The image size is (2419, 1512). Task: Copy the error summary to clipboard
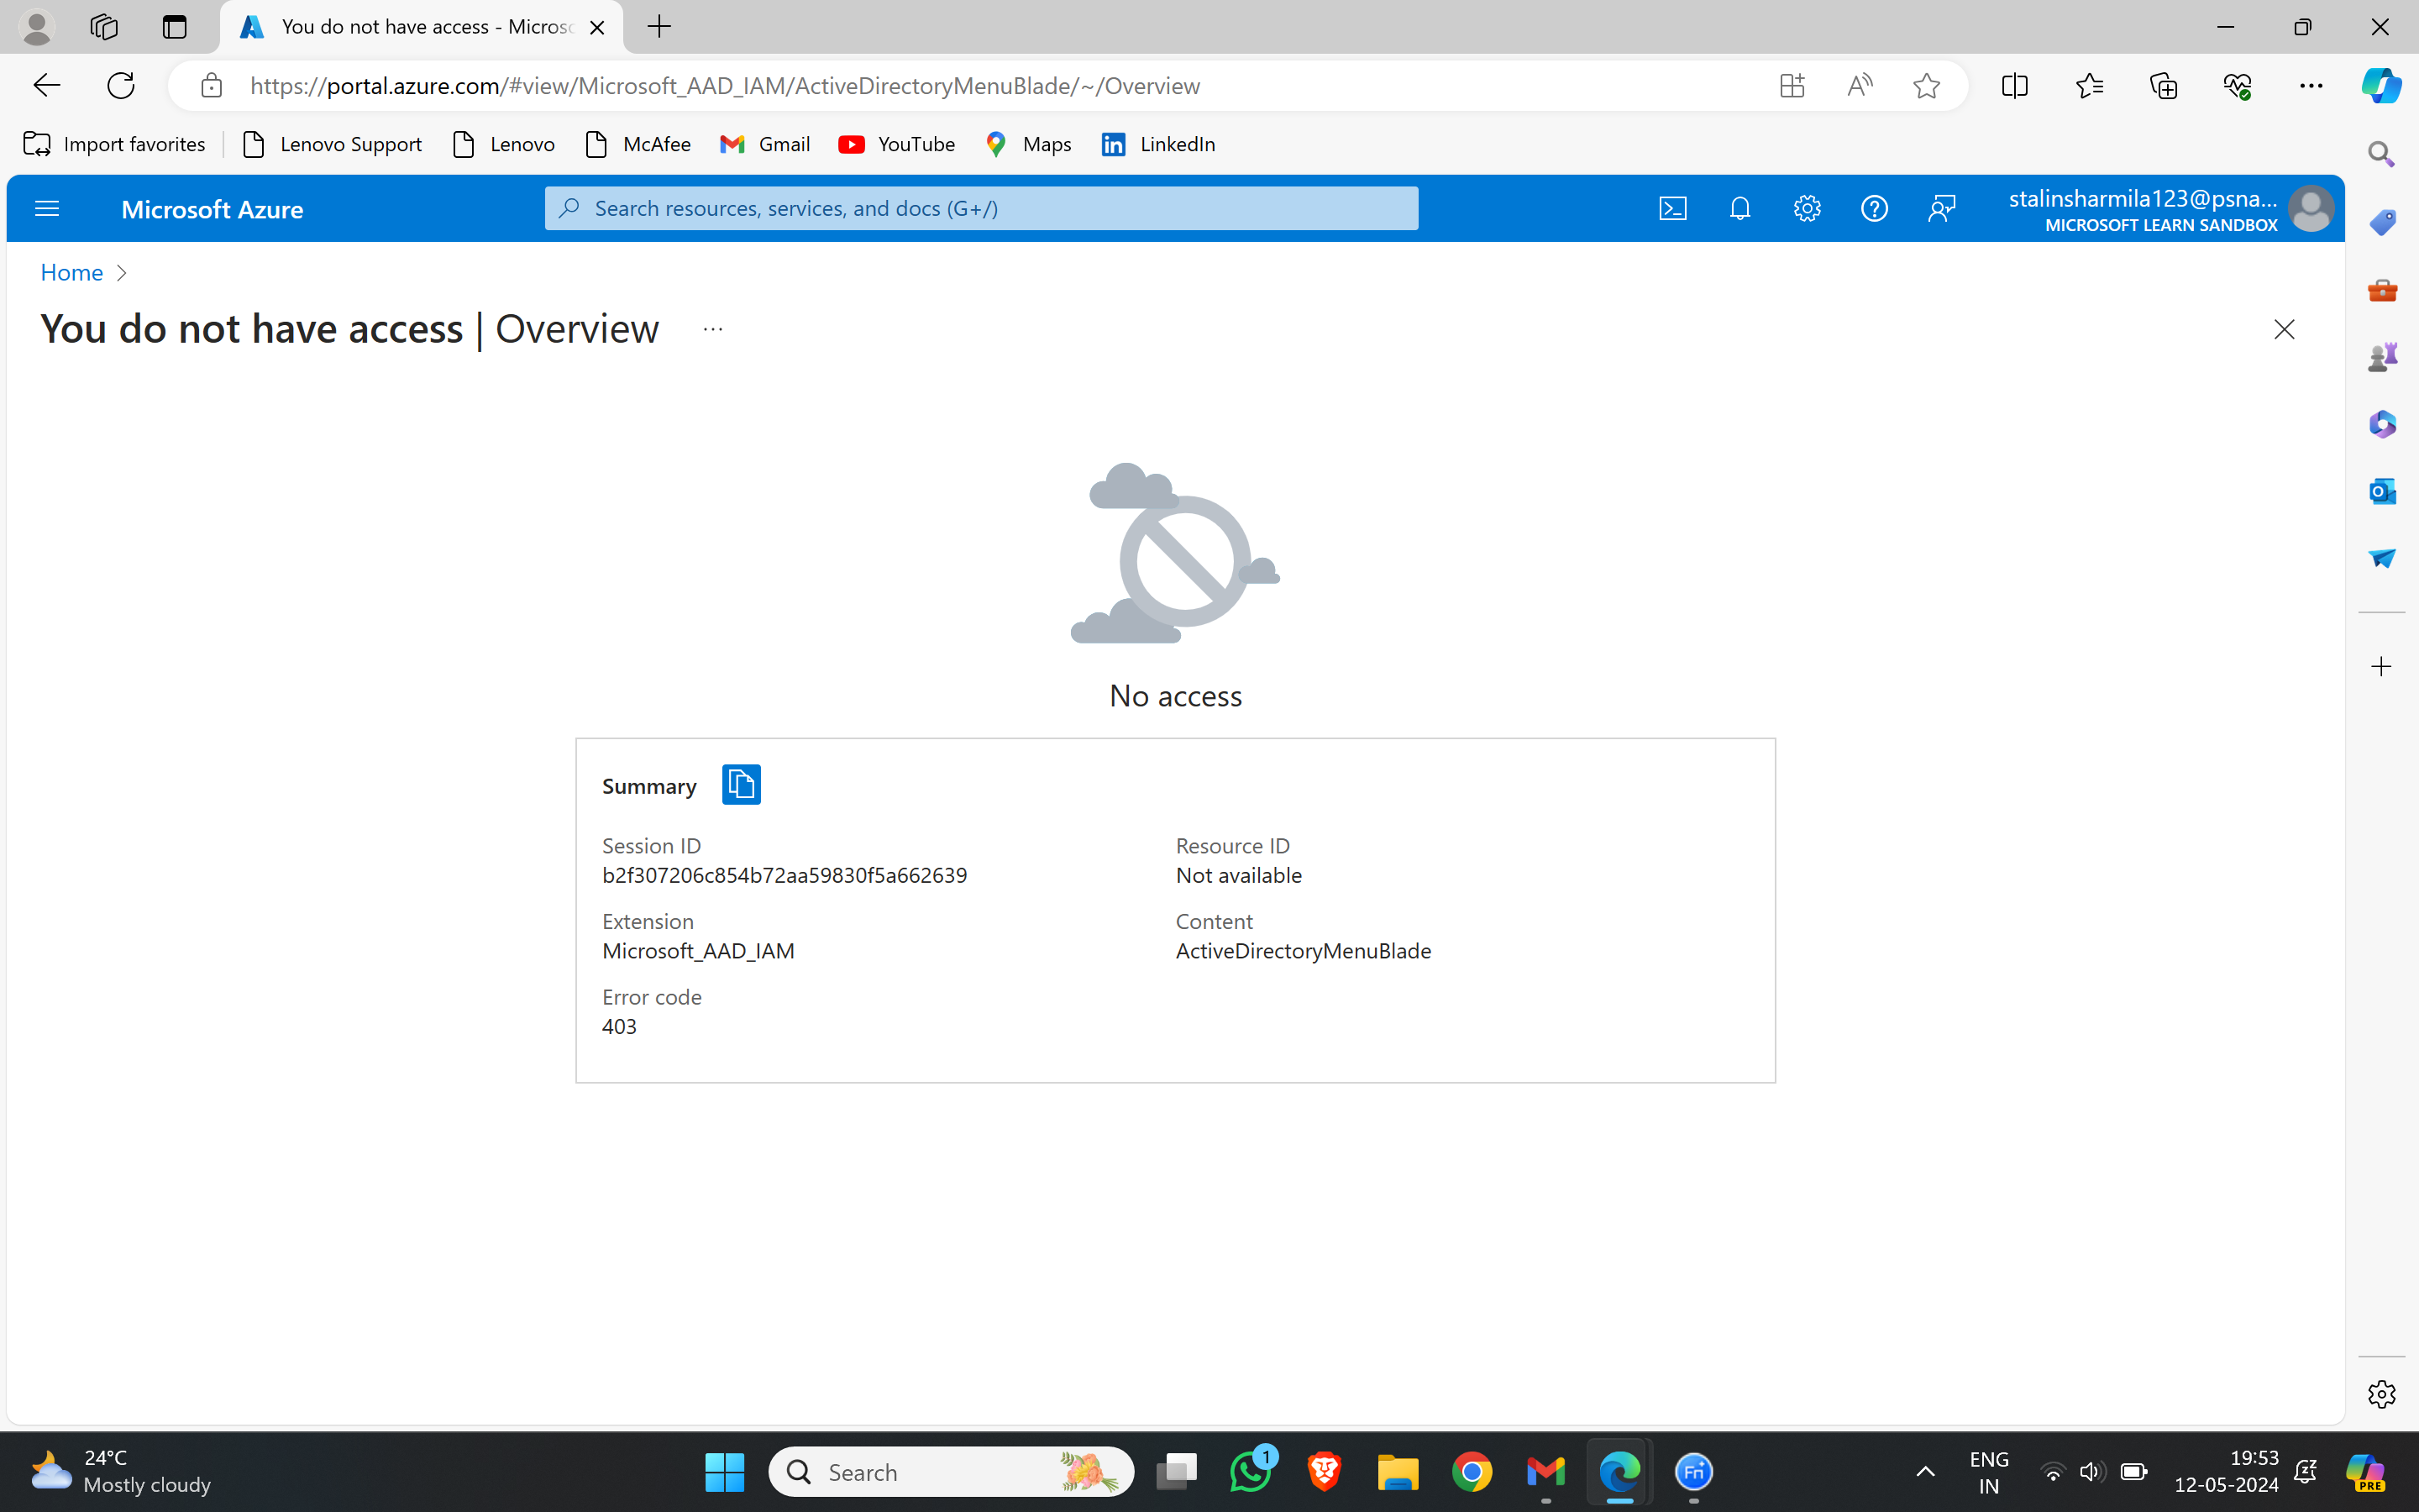741,785
